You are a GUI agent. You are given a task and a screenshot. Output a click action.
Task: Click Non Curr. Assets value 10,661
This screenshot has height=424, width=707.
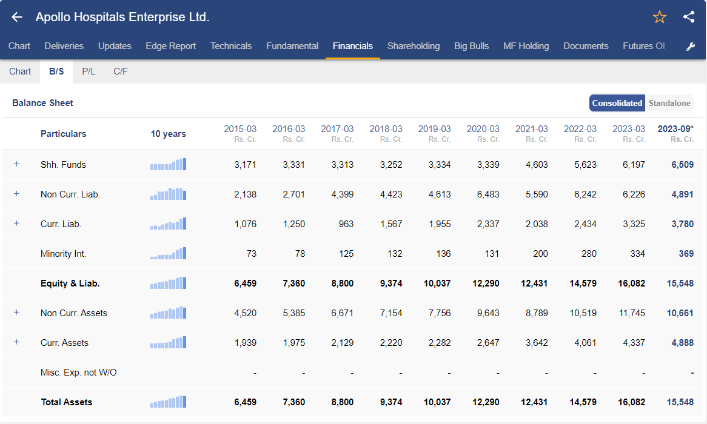tap(680, 313)
